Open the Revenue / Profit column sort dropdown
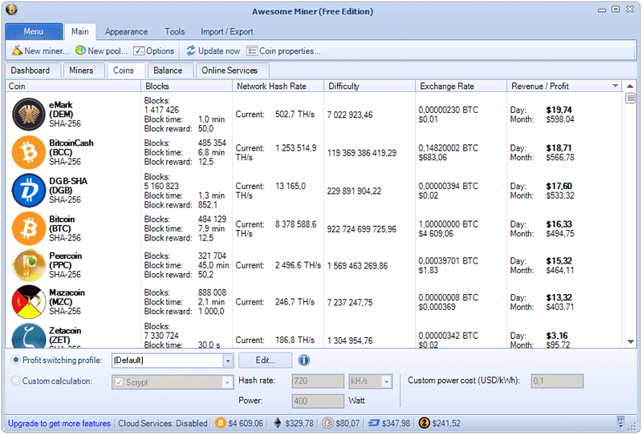The image size is (642, 435). [x=616, y=86]
